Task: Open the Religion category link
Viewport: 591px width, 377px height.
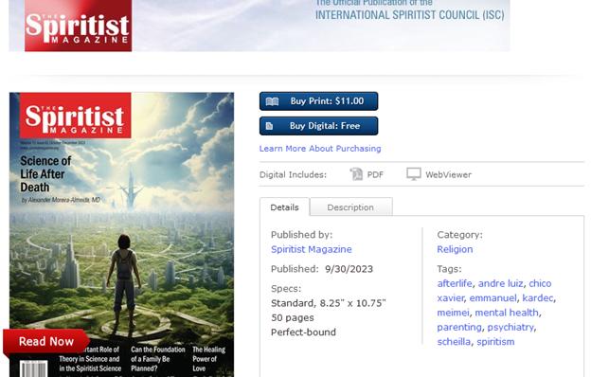Action: [x=455, y=249]
